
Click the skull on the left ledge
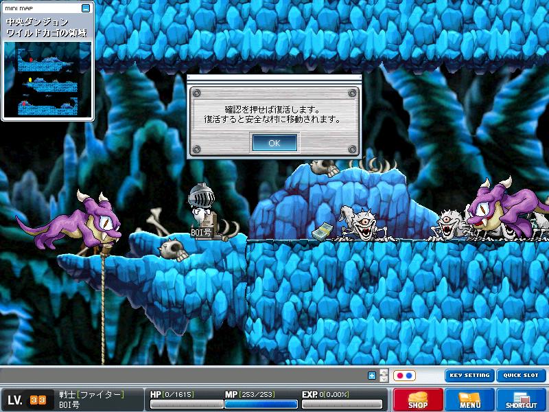point(173,249)
